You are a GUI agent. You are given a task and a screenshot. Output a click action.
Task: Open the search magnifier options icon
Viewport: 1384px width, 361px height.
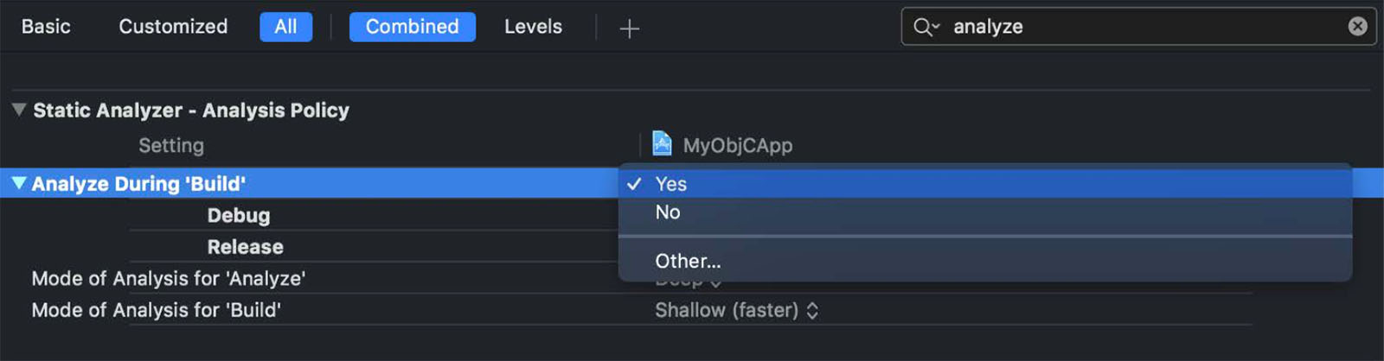click(926, 27)
